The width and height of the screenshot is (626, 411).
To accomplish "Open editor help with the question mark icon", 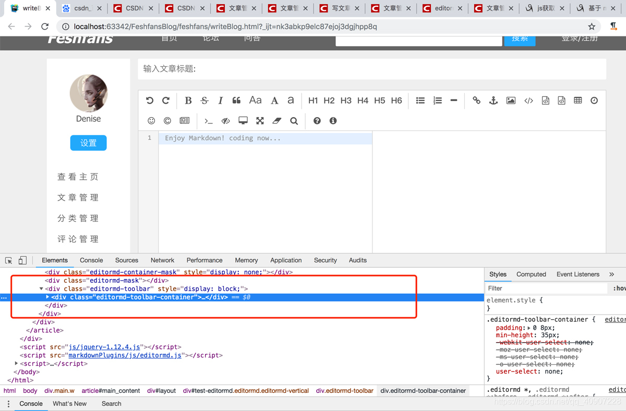I will (317, 121).
